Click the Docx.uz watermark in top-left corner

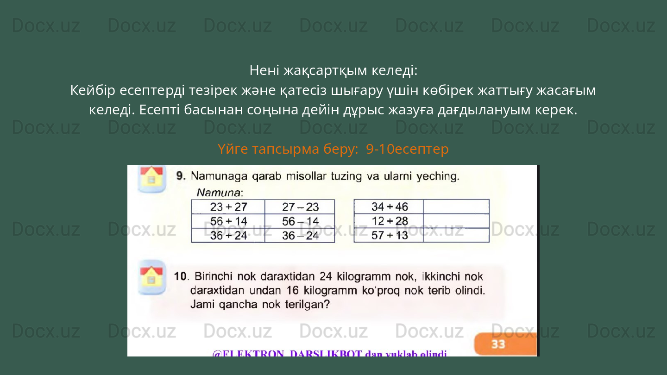(45, 25)
